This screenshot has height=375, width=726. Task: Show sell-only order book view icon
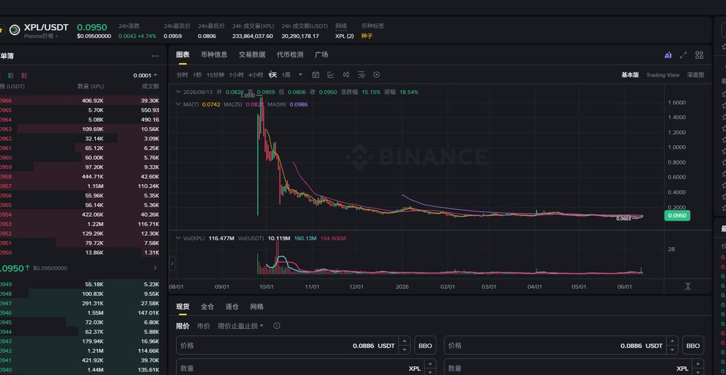(x=24, y=75)
